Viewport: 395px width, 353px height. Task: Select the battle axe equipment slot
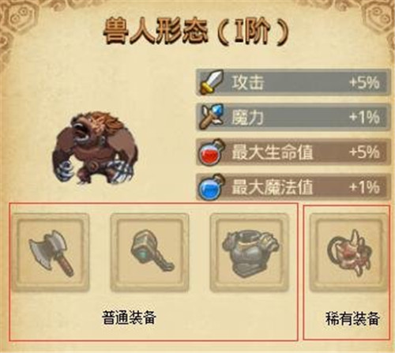51,253
